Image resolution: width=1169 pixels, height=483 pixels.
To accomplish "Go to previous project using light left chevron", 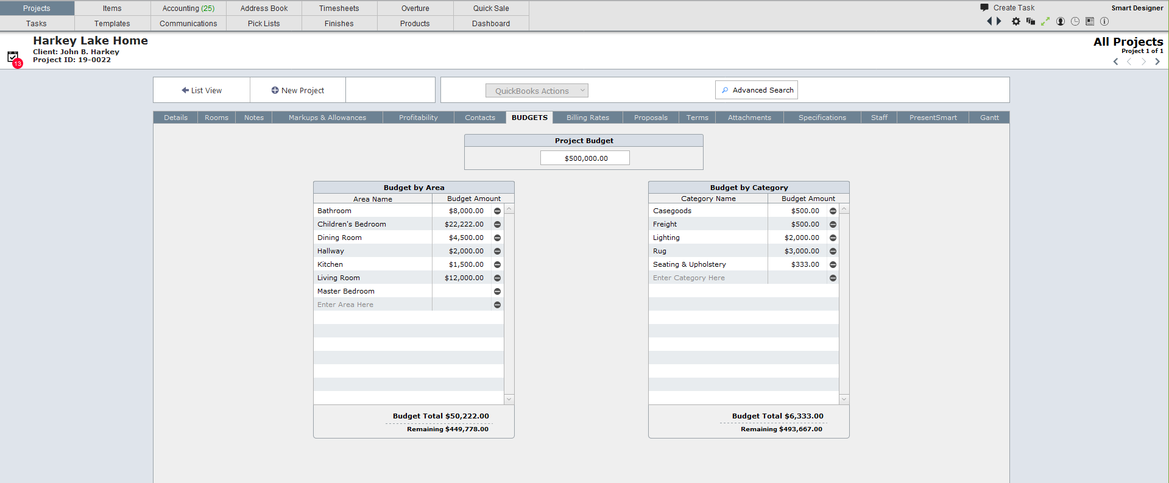I will [1129, 62].
